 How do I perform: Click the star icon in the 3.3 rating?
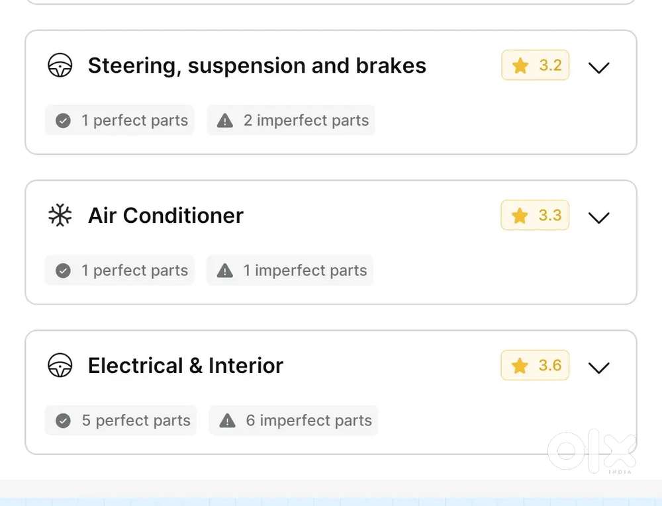pos(520,216)
